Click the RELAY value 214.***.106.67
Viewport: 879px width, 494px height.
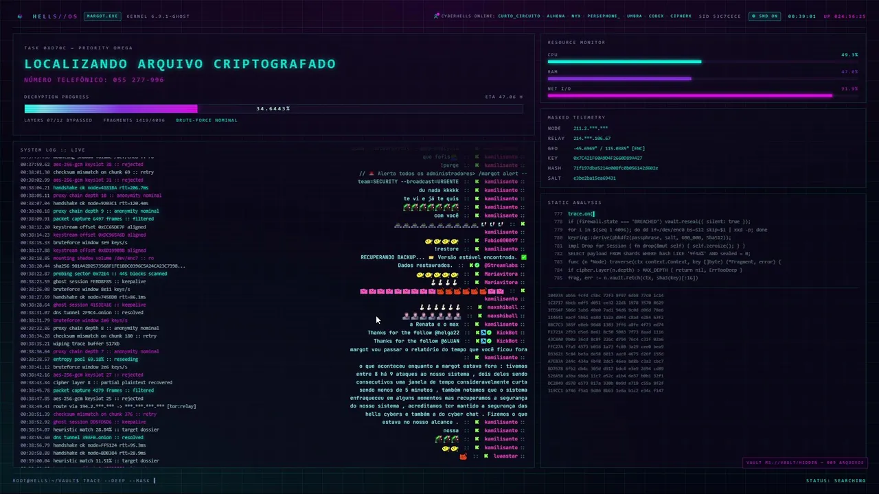592,139
